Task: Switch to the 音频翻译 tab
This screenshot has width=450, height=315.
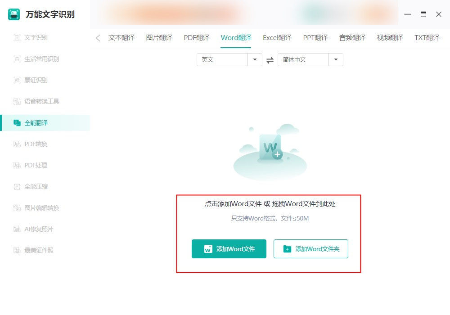Action: pyautogui.click(x=352, y=38)
